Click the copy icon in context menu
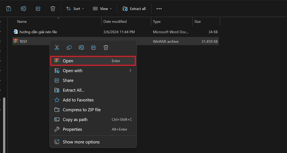This screenshot has height=153, width=287. [x=69, y=47]
